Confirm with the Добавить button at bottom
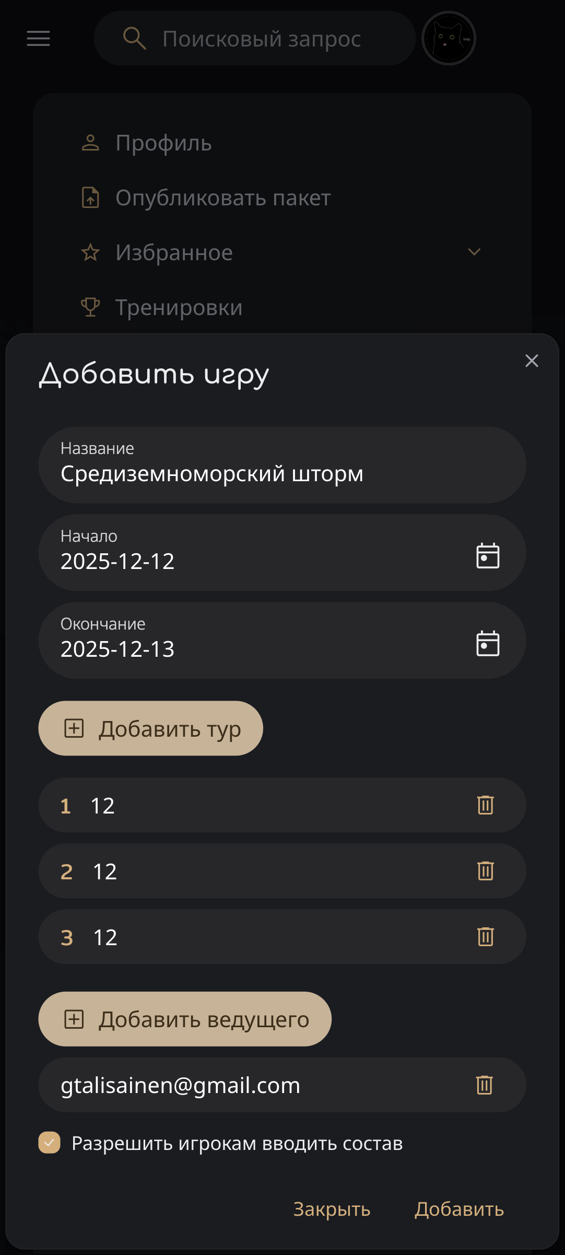565x1255 pixels. pyautogui.click(x=459, y=1209)
